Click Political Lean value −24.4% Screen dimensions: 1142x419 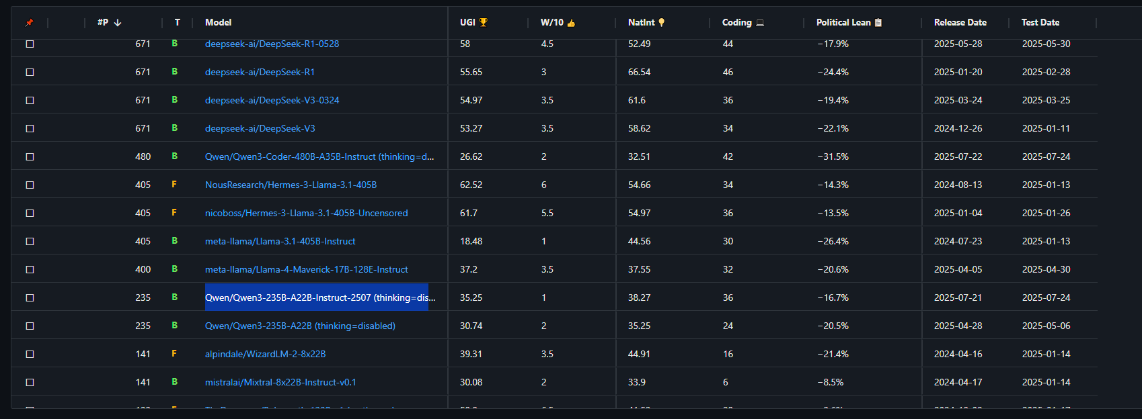coord(833,72)
